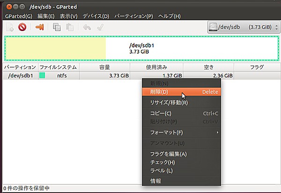Choose リサイズ/移動(R) in the context menu
281x193 pixels.
tap(181, 103)
